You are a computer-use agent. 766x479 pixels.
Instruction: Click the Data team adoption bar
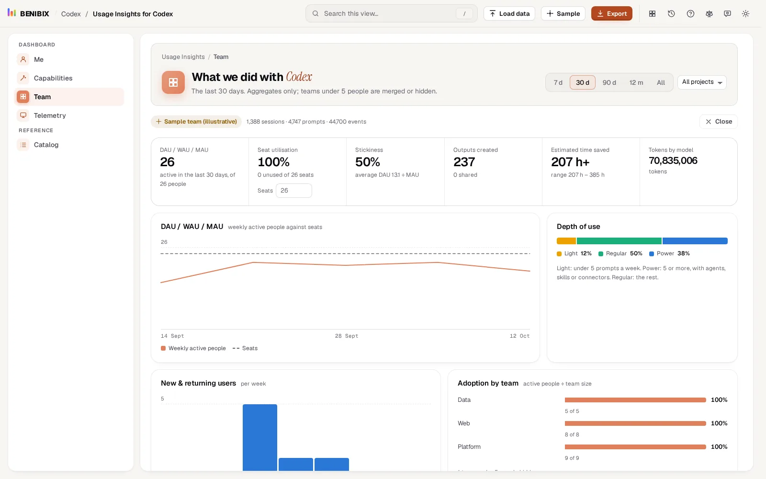(x=635, y=400)
